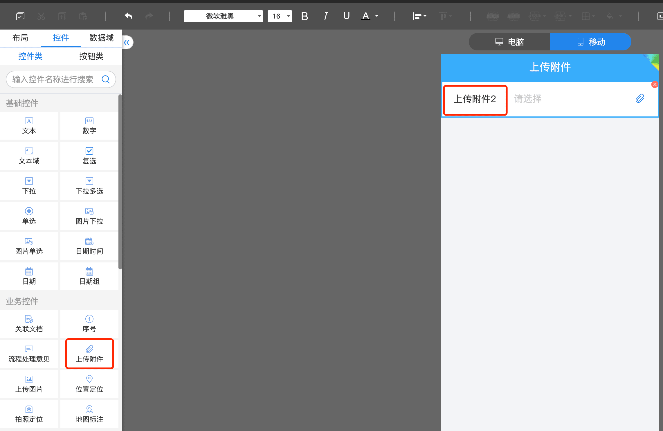Remove the field with the red X button

655,85
